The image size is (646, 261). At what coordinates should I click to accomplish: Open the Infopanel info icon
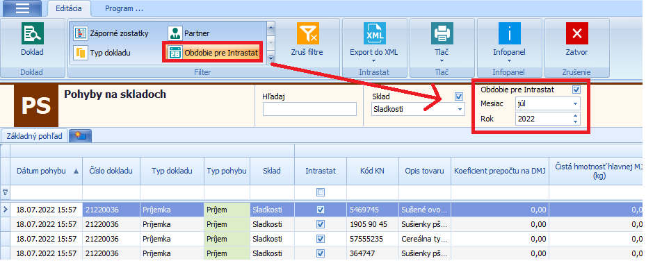click(x=509, y=33)
